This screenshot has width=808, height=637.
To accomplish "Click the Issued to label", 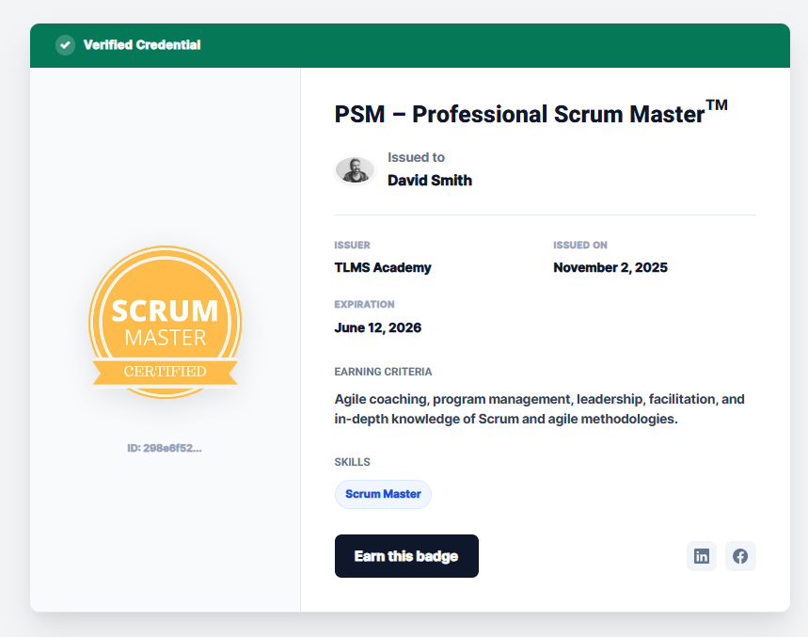I will 416,157.
